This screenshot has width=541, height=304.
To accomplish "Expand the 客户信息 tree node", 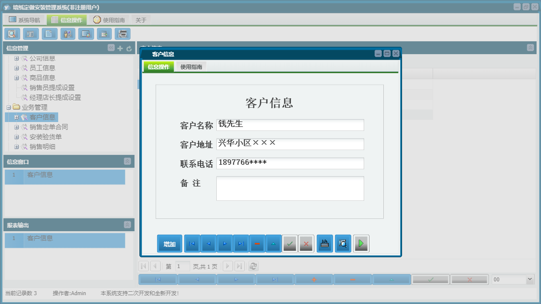I will tap(16, 118).
